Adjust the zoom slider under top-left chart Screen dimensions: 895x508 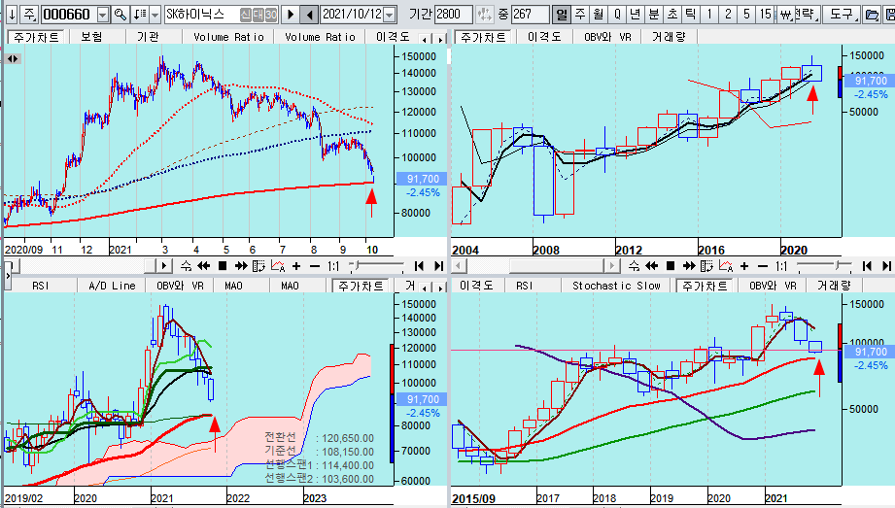click(357, 266)
